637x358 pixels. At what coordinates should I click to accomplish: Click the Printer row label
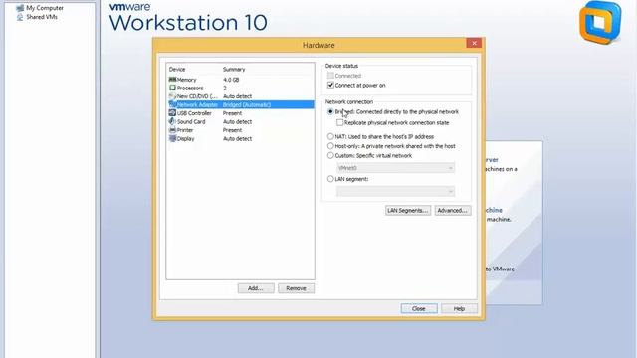(185, 130)
